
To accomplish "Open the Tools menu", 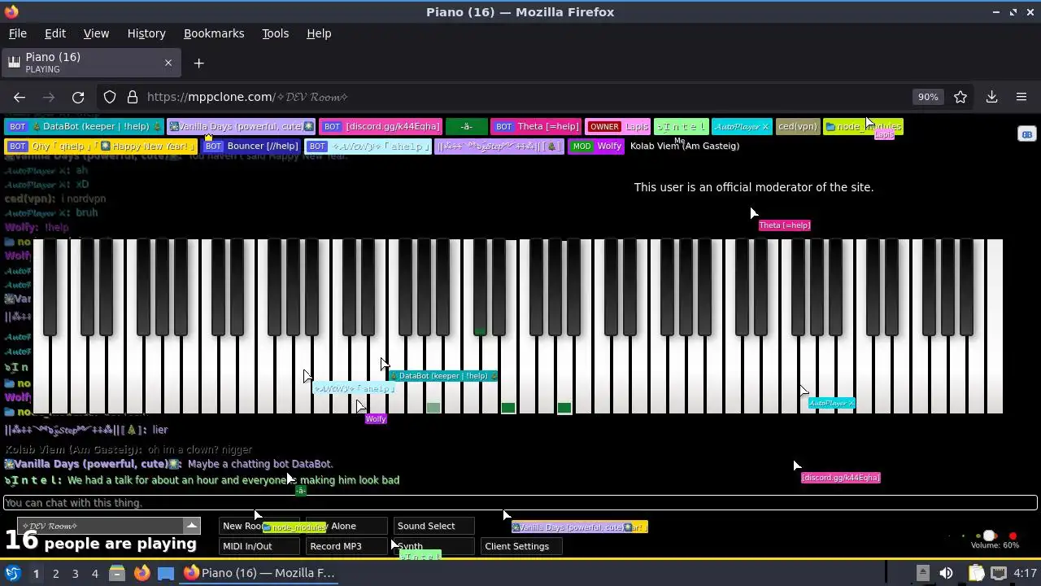I will [x=275, y=33].
